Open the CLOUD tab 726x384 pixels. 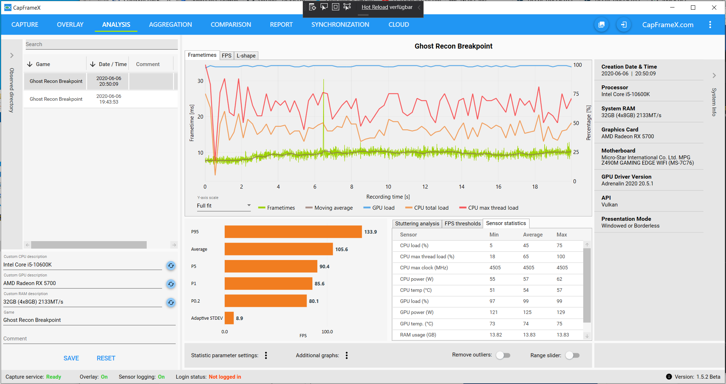pyautogui.click(x=399, y=25)
